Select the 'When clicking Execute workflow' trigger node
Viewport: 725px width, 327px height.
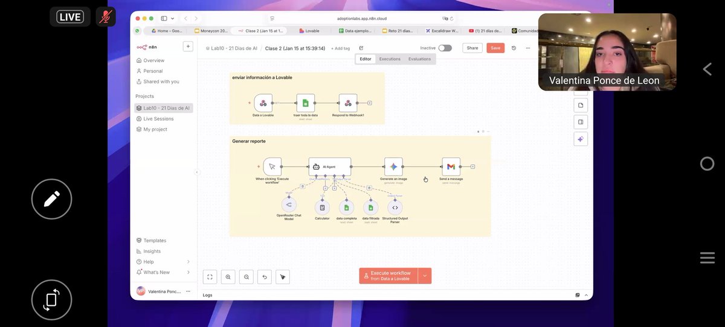tap(272, 167)
